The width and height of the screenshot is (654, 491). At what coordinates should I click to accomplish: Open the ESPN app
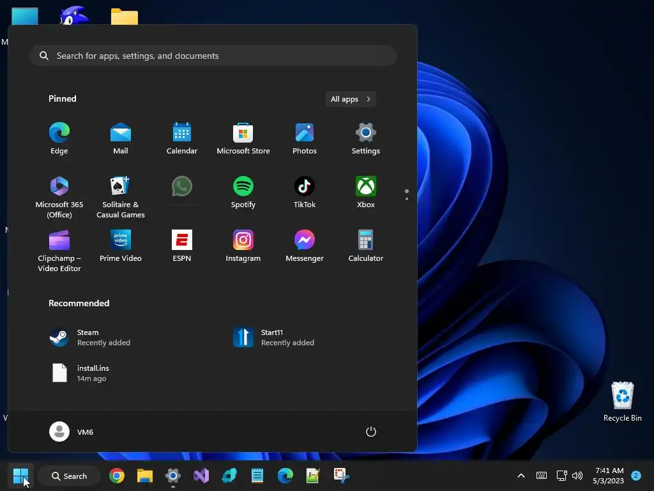[x=182, y=246]
